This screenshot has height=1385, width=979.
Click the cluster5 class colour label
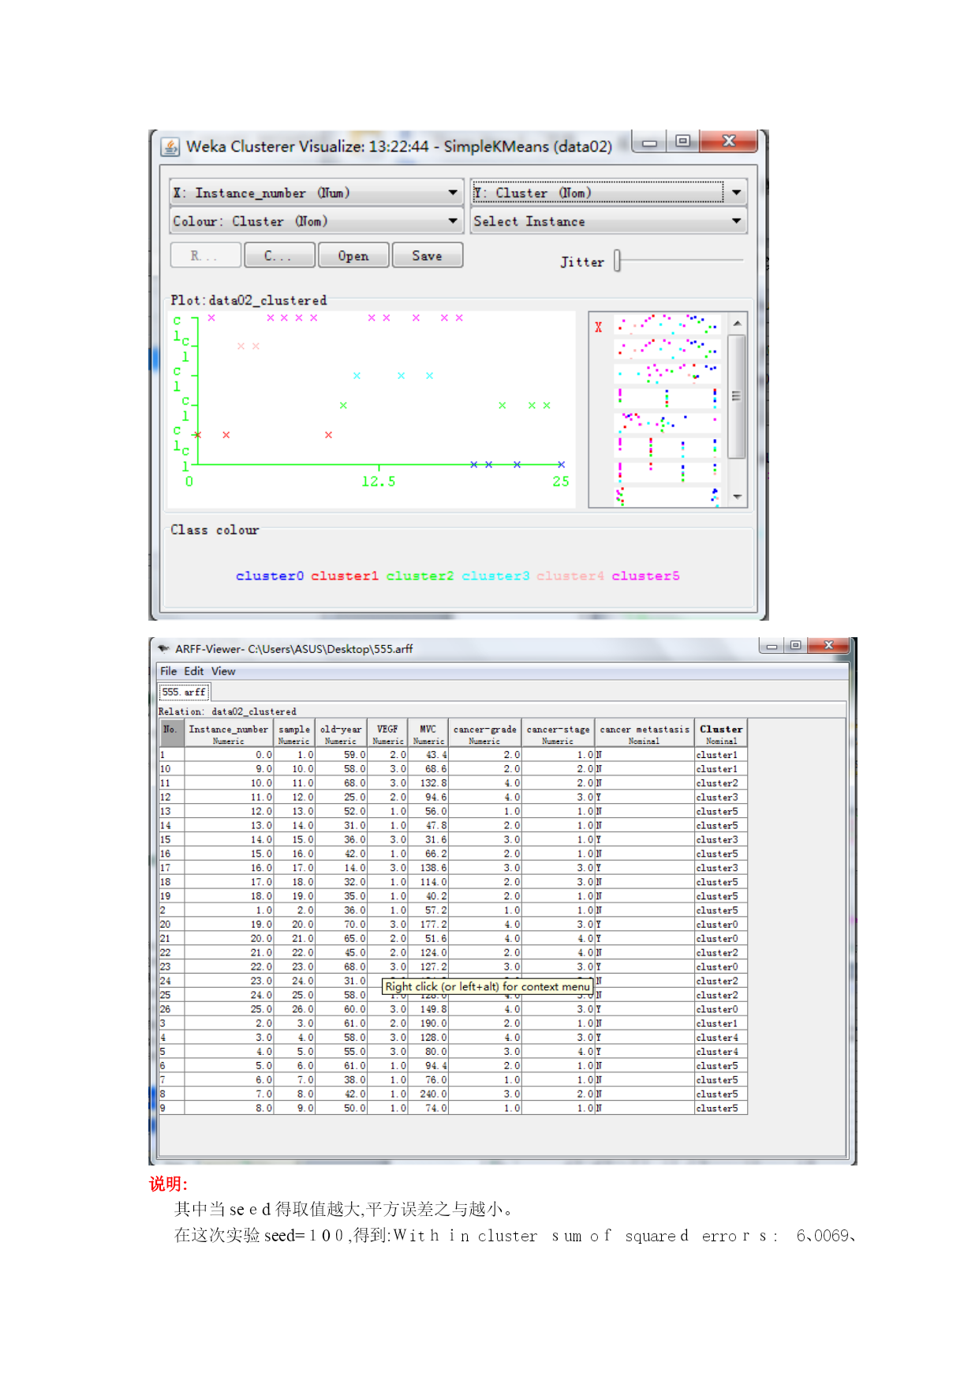(645, 576)
